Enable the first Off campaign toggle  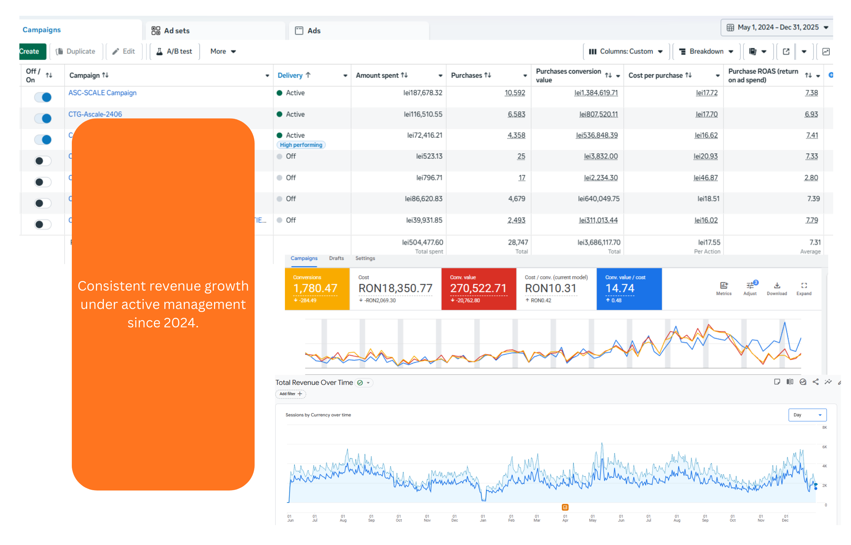pyautogui.click(x=43, y=160)
